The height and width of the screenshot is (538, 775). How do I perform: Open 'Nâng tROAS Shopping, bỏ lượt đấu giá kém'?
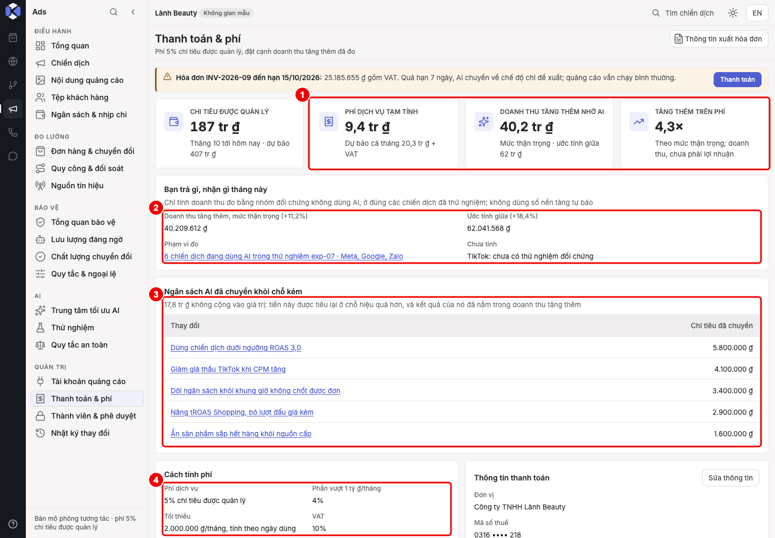coord(242,412)
